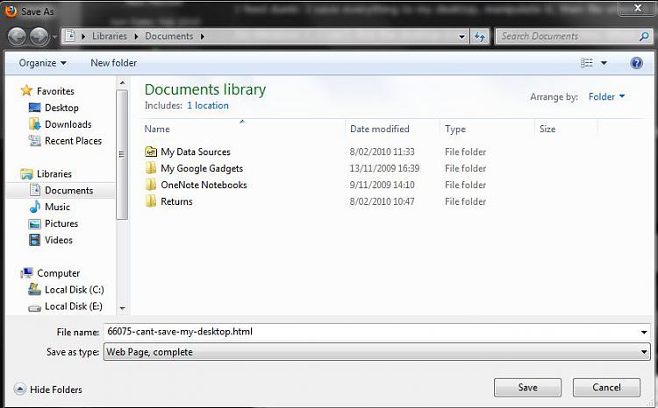Click the document icon in address bar
Screen dimensions: 658x408
70,36
